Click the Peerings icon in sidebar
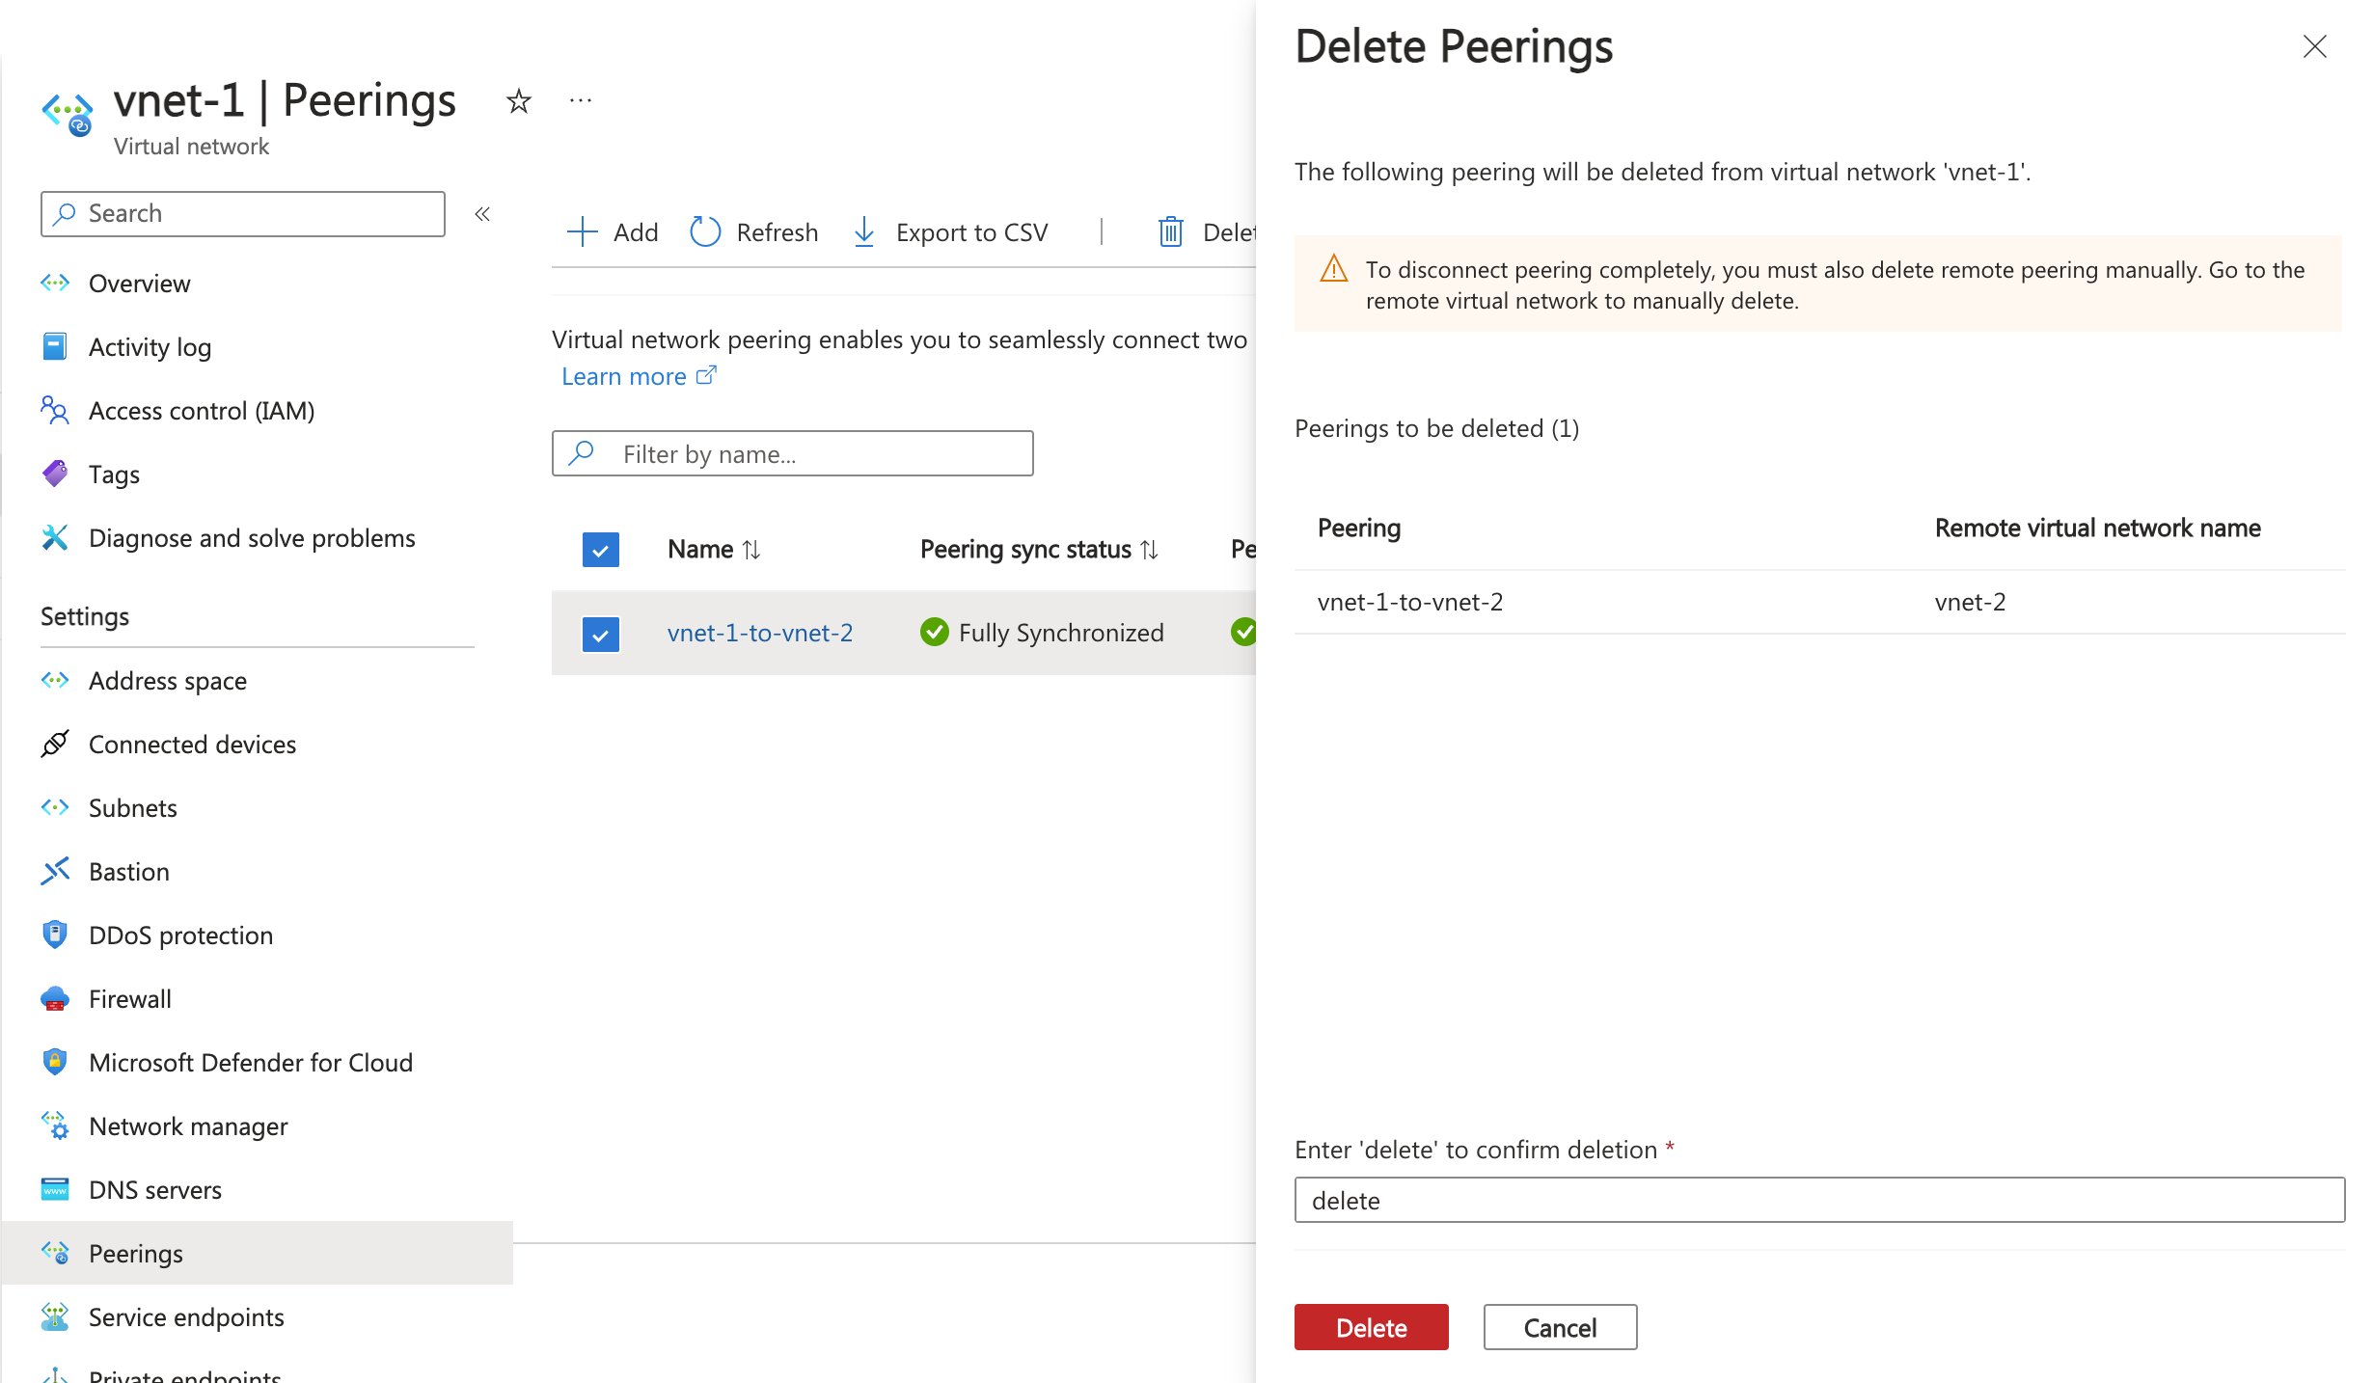Screen dimensions: 2373x1383 pyautogui.click(x=56, y=1251)
